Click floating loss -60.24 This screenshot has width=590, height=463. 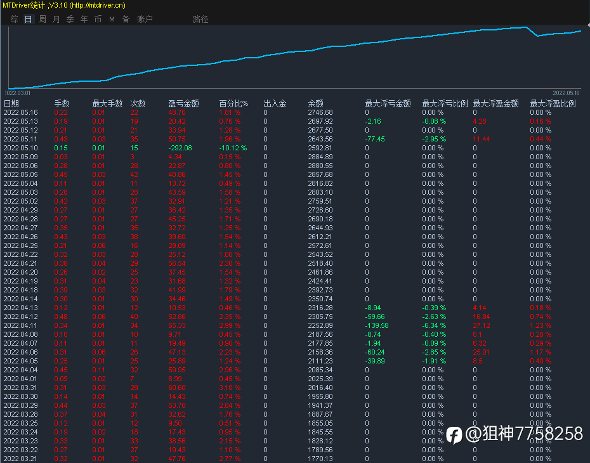point(375,353)
